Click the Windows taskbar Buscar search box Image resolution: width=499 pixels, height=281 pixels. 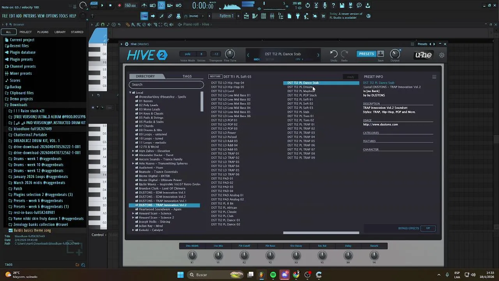(215, 275)
